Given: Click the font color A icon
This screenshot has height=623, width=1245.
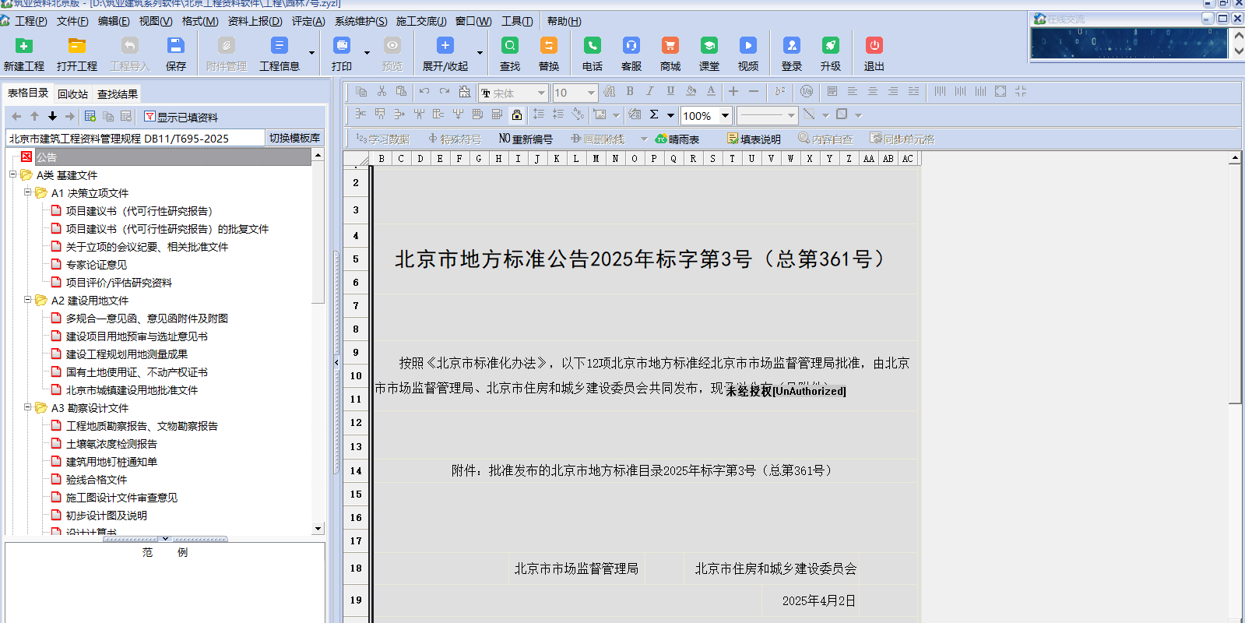Looking at the screenshot, I should point(711,92).
